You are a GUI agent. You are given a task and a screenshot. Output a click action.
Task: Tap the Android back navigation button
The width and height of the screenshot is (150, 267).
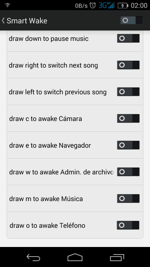33,257
